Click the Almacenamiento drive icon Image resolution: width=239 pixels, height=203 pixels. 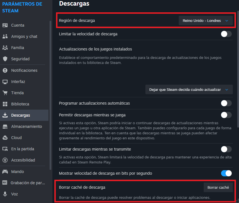(x=5, y=126)
